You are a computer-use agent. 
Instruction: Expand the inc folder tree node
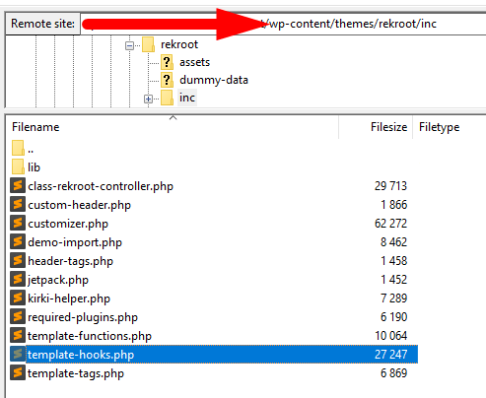coord(148,99)
